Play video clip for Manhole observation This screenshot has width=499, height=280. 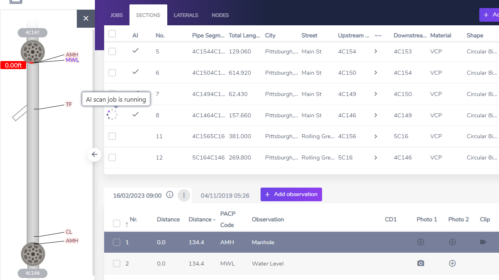483,242
